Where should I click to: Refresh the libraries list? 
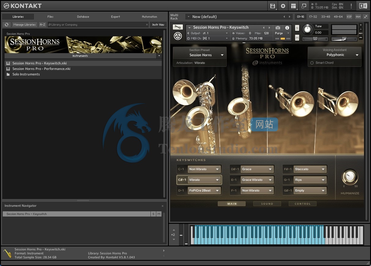click(x=6, y=25)
